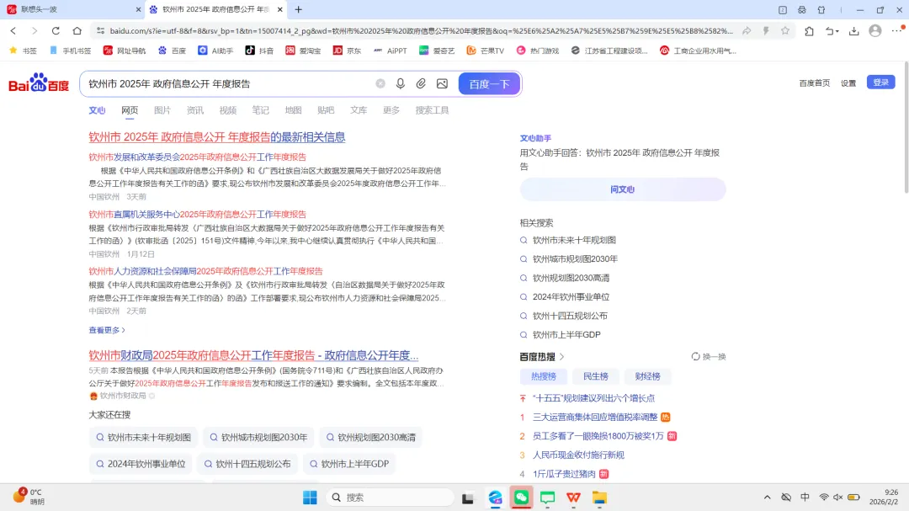This screenshot has height=511, width=909.
Task: Click the 登录 login button
Action: tap(880, 83)
